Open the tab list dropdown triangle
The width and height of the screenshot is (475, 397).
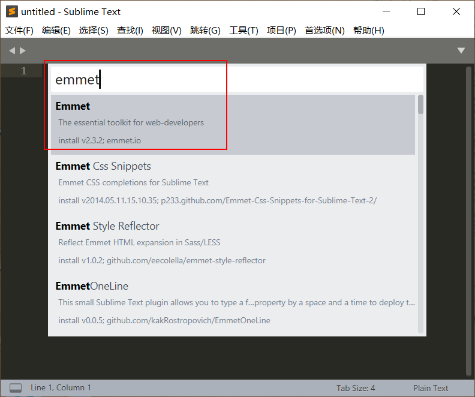tap(461, 50)
